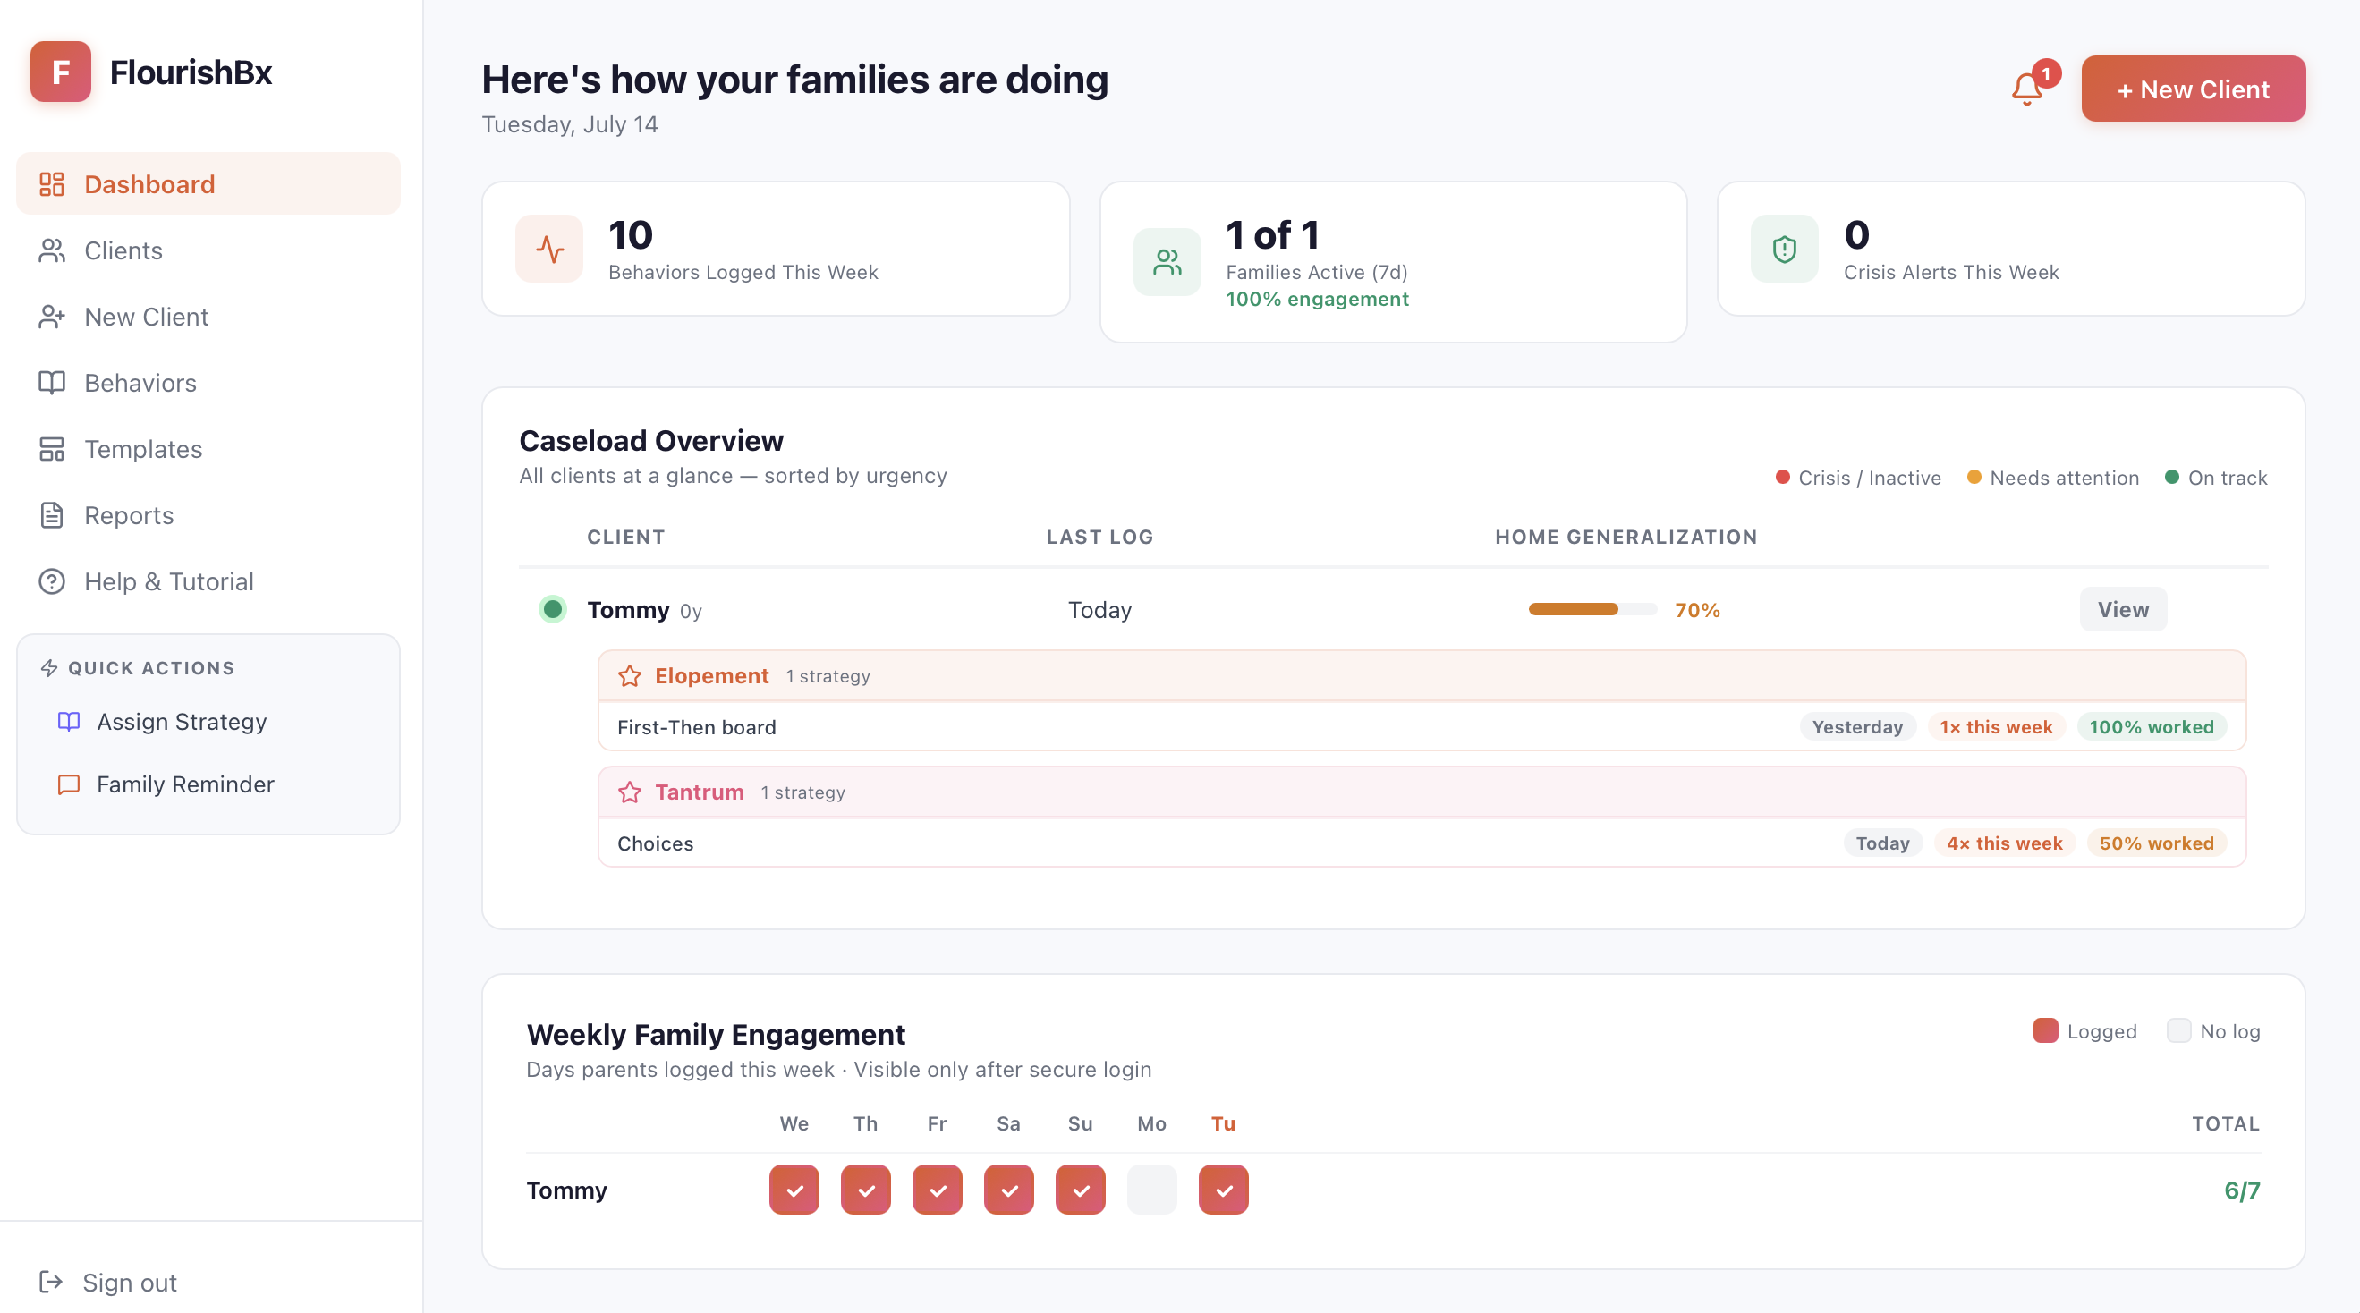
Task: Click the Logged legend color swatch
Action: (x=2045, y=1030)
